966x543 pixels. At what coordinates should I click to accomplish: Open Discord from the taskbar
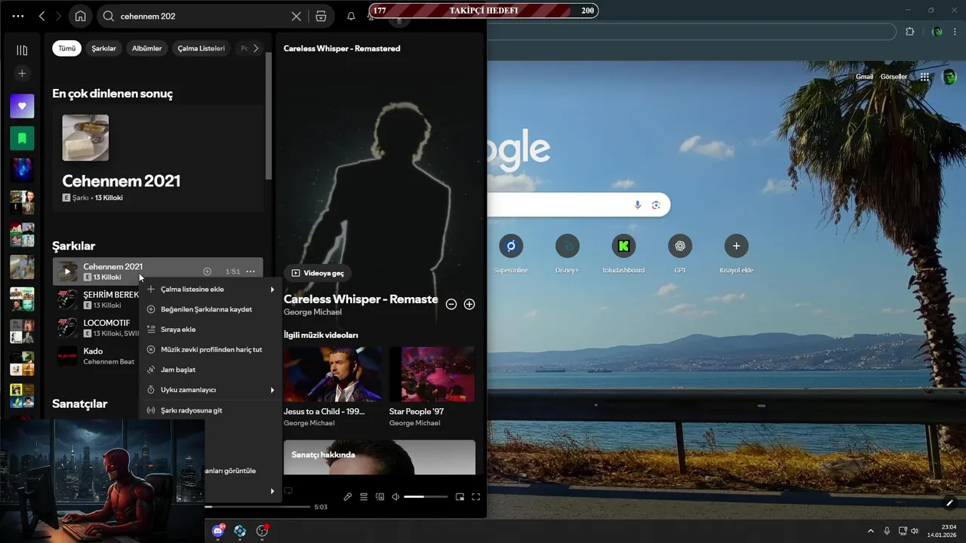point(218,531)
